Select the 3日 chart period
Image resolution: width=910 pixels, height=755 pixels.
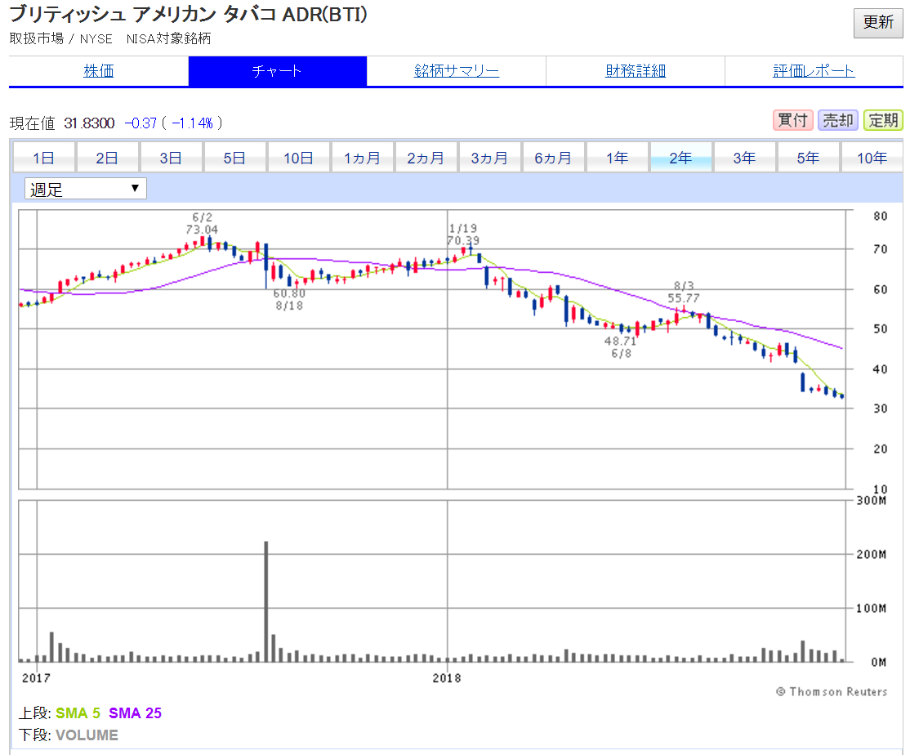(172, 158)
